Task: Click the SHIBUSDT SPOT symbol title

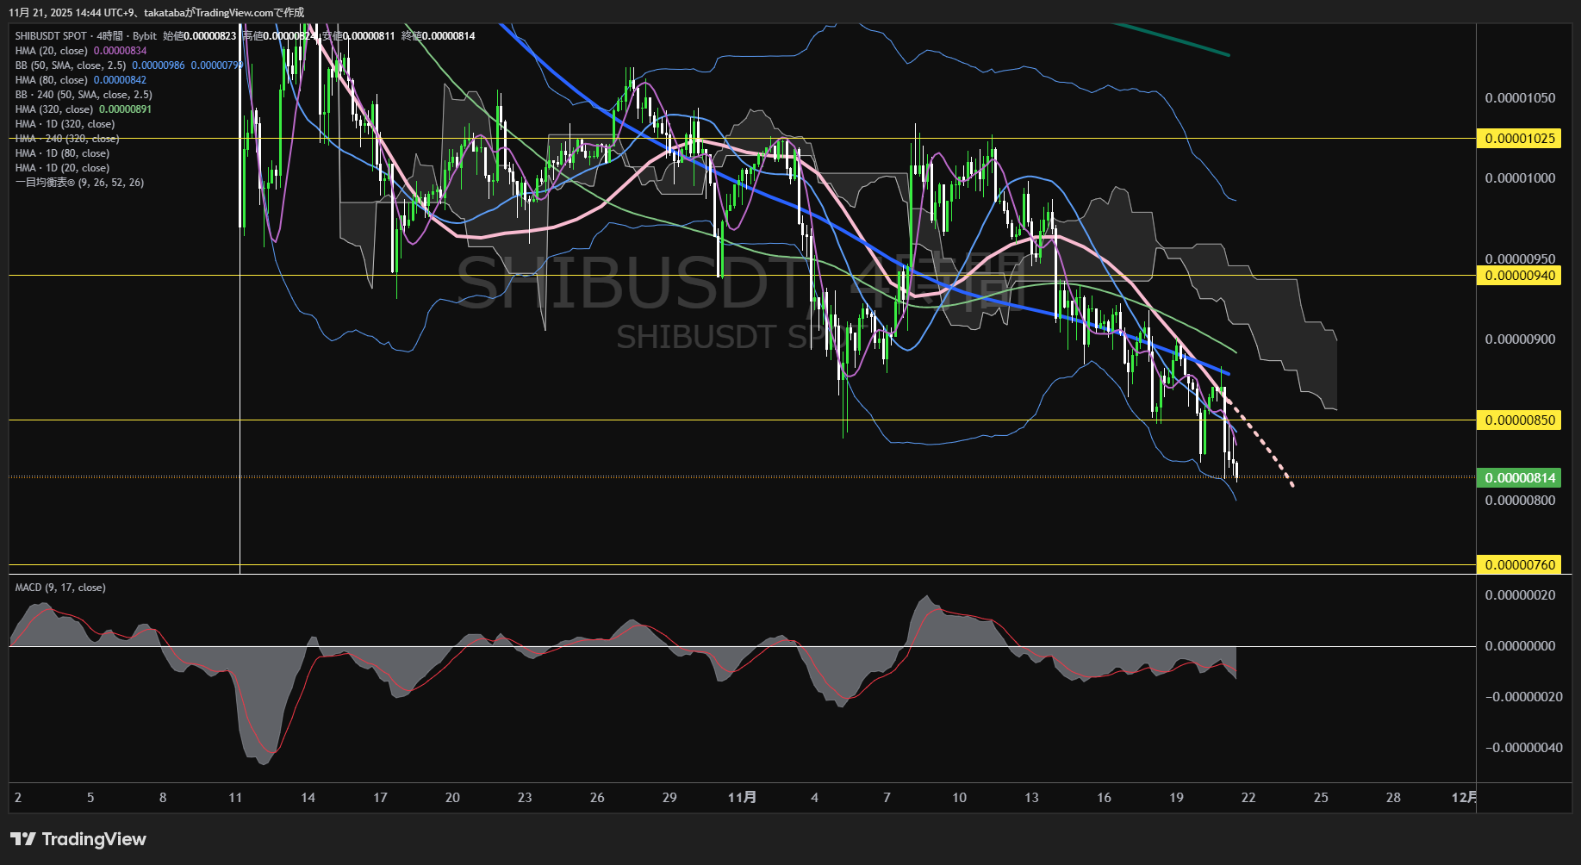Action: coord(51,36)
